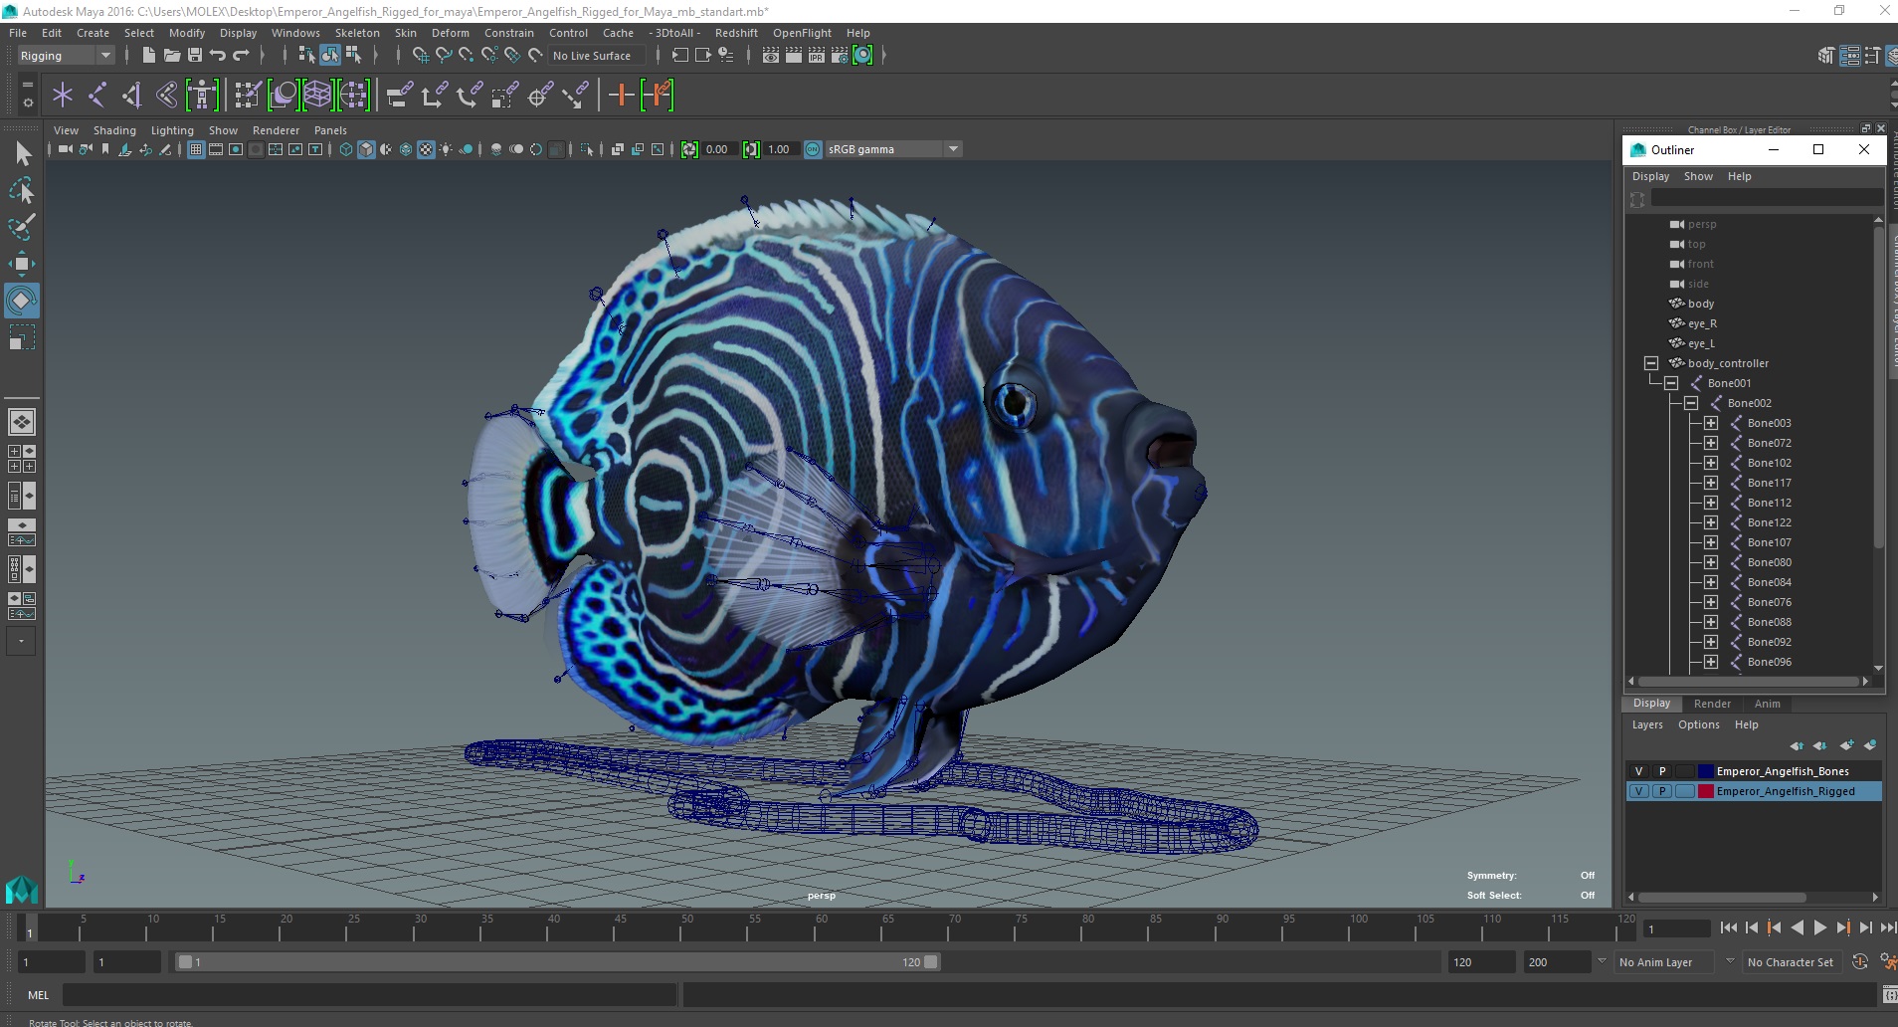
Task: Click the Redo arrow icon
Action: (x=241, y=56)
